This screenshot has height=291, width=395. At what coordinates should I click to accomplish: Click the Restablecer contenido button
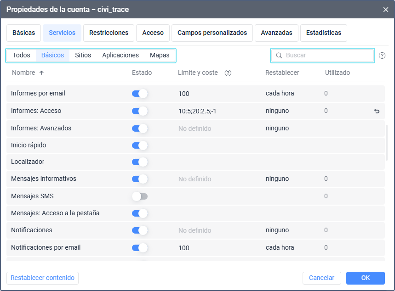click(x=42, y=278)
